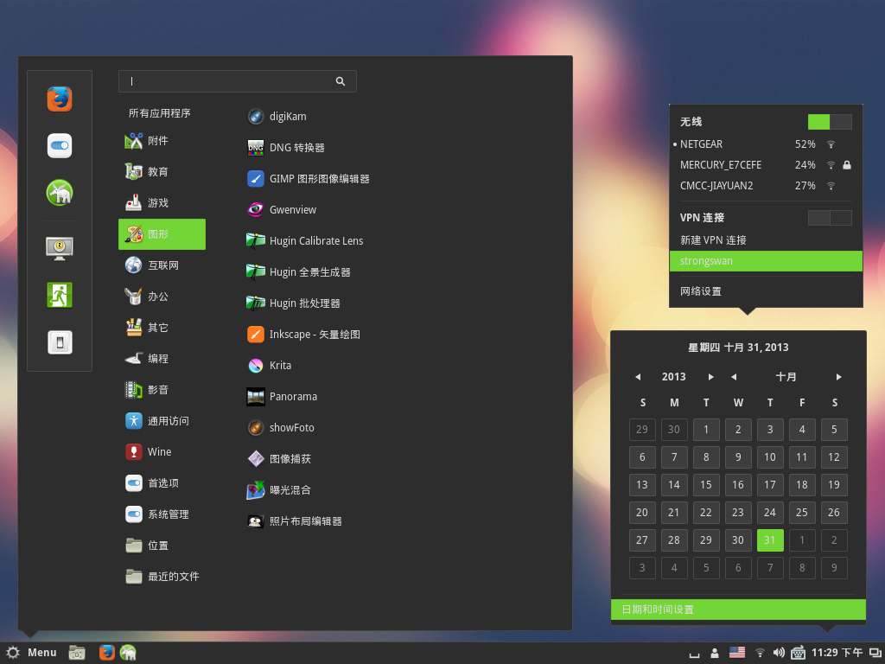
Task: Launch Hugin Calibrate Lens
Action: [305, 240]
